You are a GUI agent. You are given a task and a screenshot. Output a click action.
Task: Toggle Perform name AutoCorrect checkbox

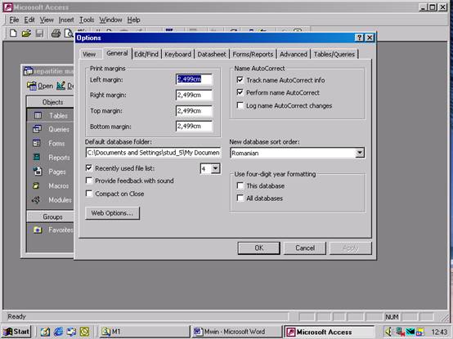coord(240,92)
